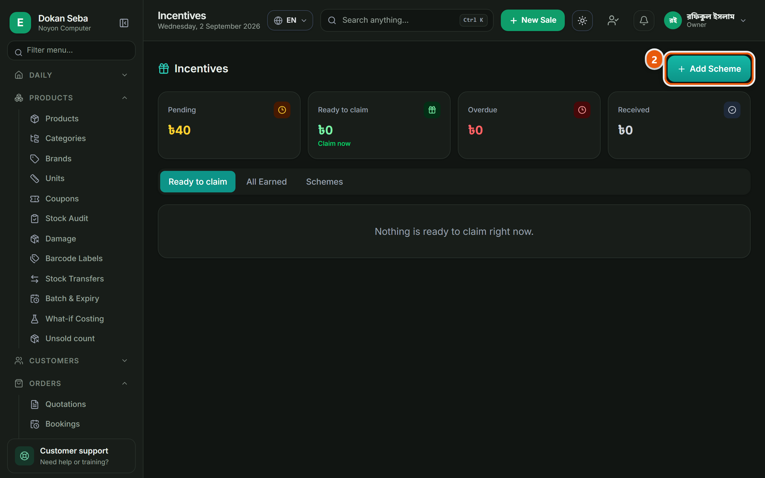This screenshot has height=478, width=765.
Task: Collapse the sidebar panel icon
Action: coord(124,23)
